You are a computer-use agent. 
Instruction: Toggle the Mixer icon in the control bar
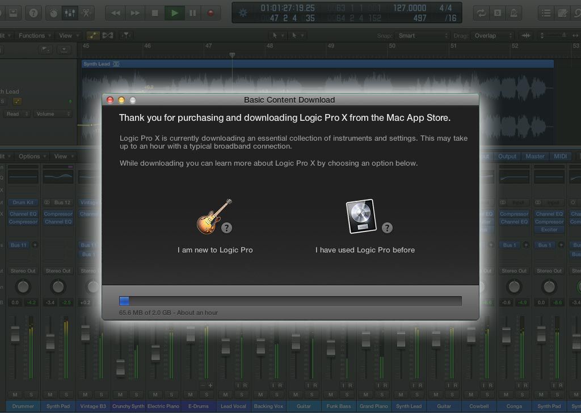click(70, 14)
